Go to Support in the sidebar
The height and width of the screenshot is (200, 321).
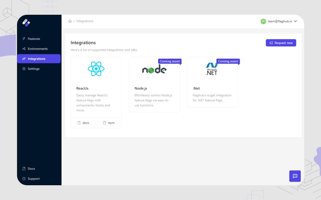pyautogui.click(x=33, y=179)
